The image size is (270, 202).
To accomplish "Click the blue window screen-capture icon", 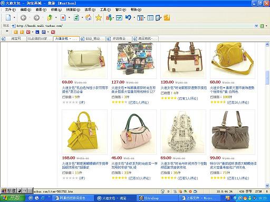I will click(x=119, y=18).
